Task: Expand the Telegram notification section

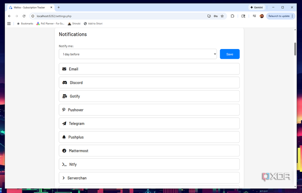Action: pos(149,124)
